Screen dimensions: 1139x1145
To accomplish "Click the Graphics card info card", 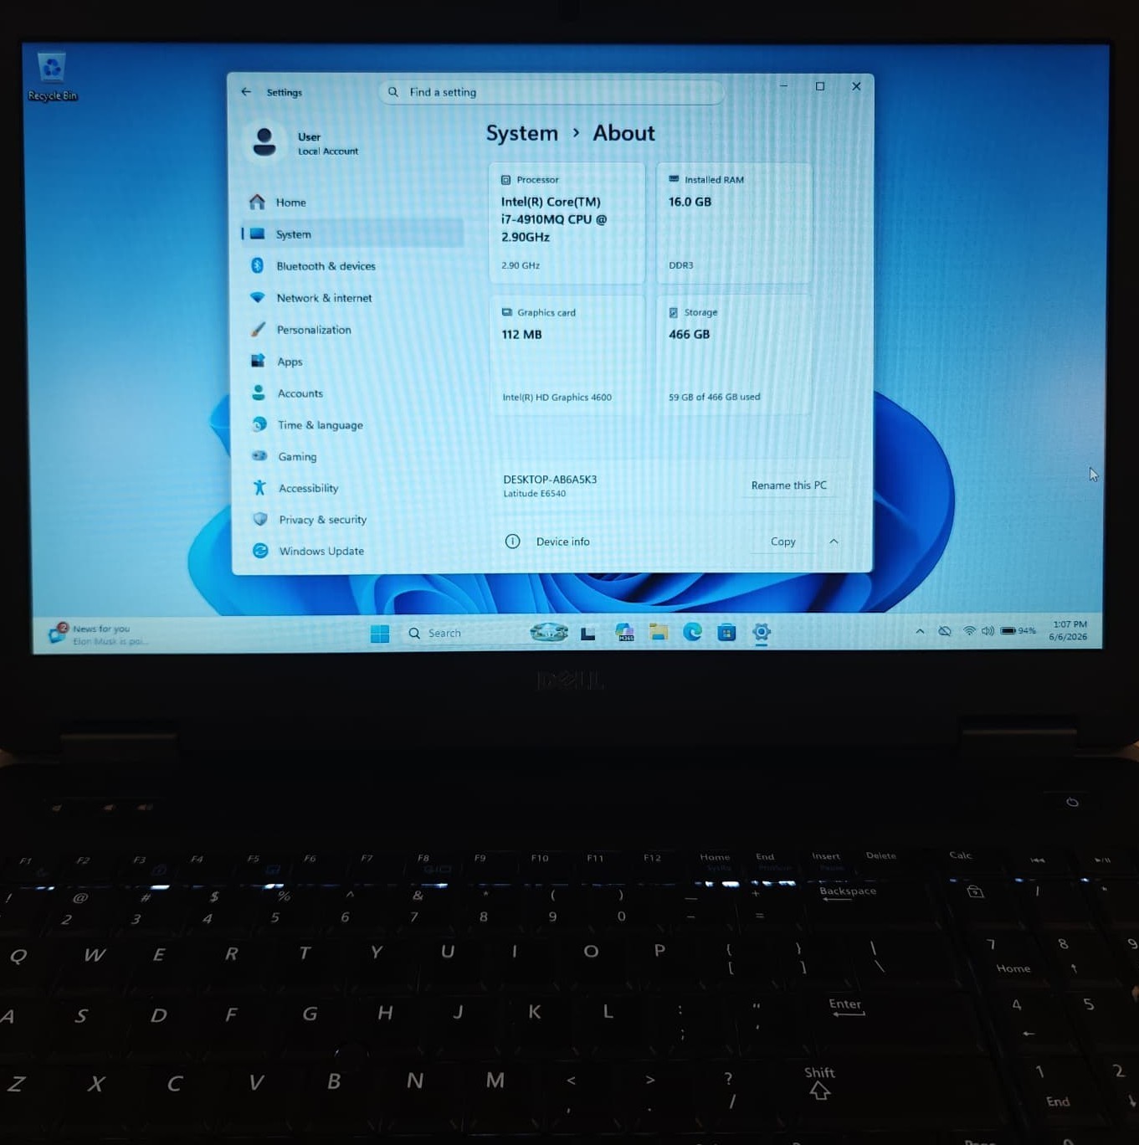I will [x=567, y=355].
